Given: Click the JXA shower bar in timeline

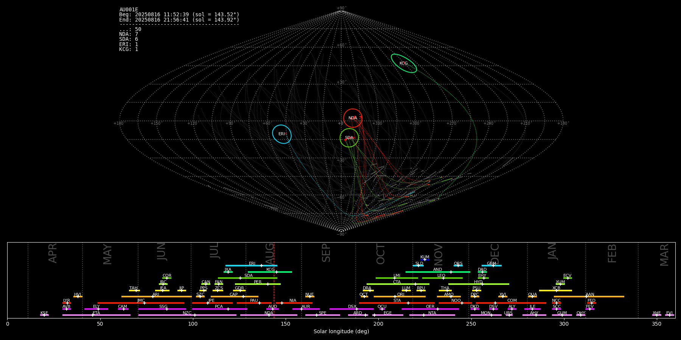Looking at the screenshot, I should point(228,272).
